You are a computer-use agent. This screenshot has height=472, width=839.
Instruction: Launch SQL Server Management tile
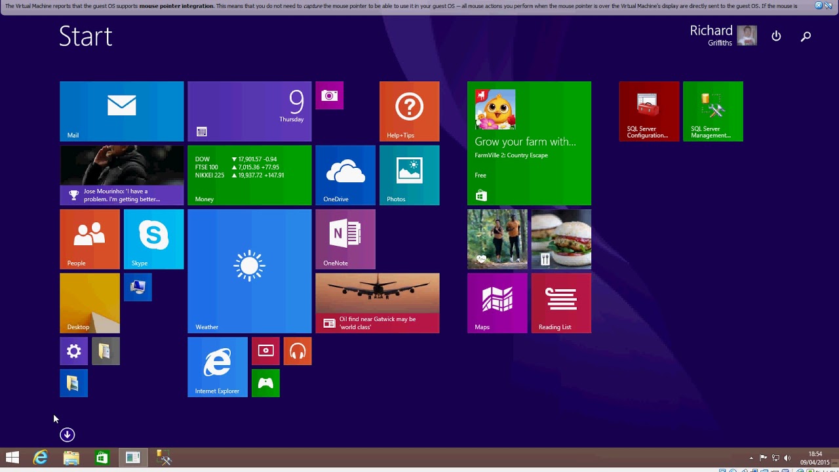pos(713,111)
